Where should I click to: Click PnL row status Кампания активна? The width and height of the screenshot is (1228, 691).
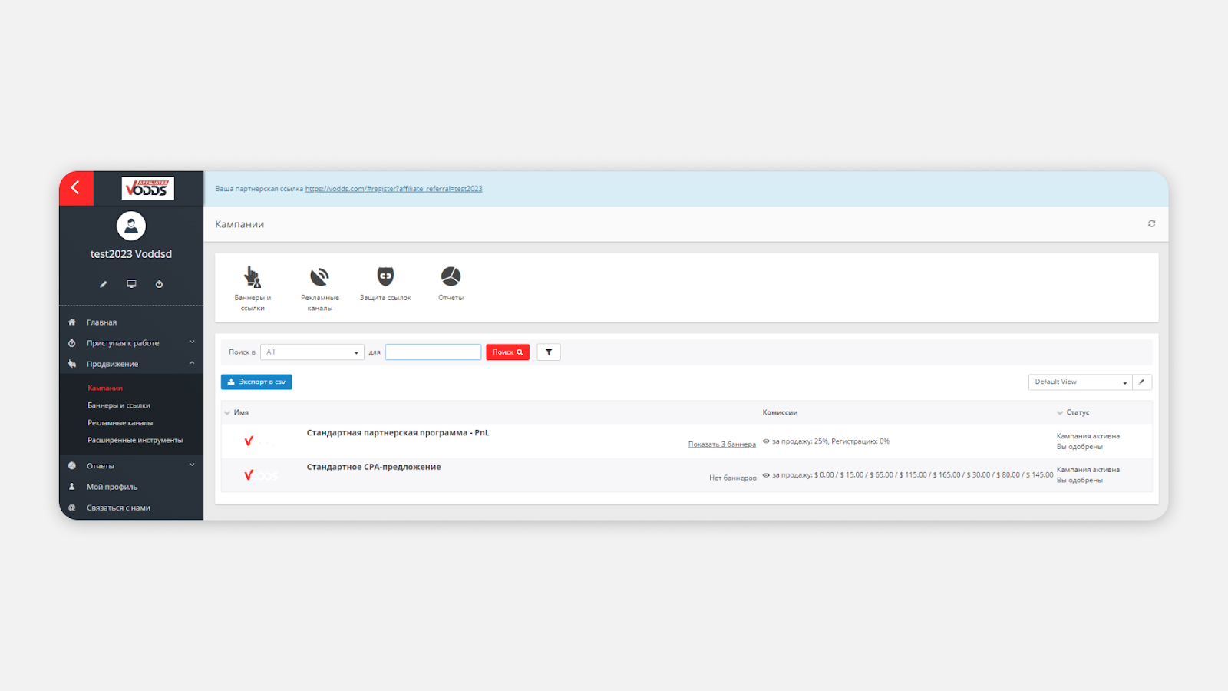tap(1088, 436)
